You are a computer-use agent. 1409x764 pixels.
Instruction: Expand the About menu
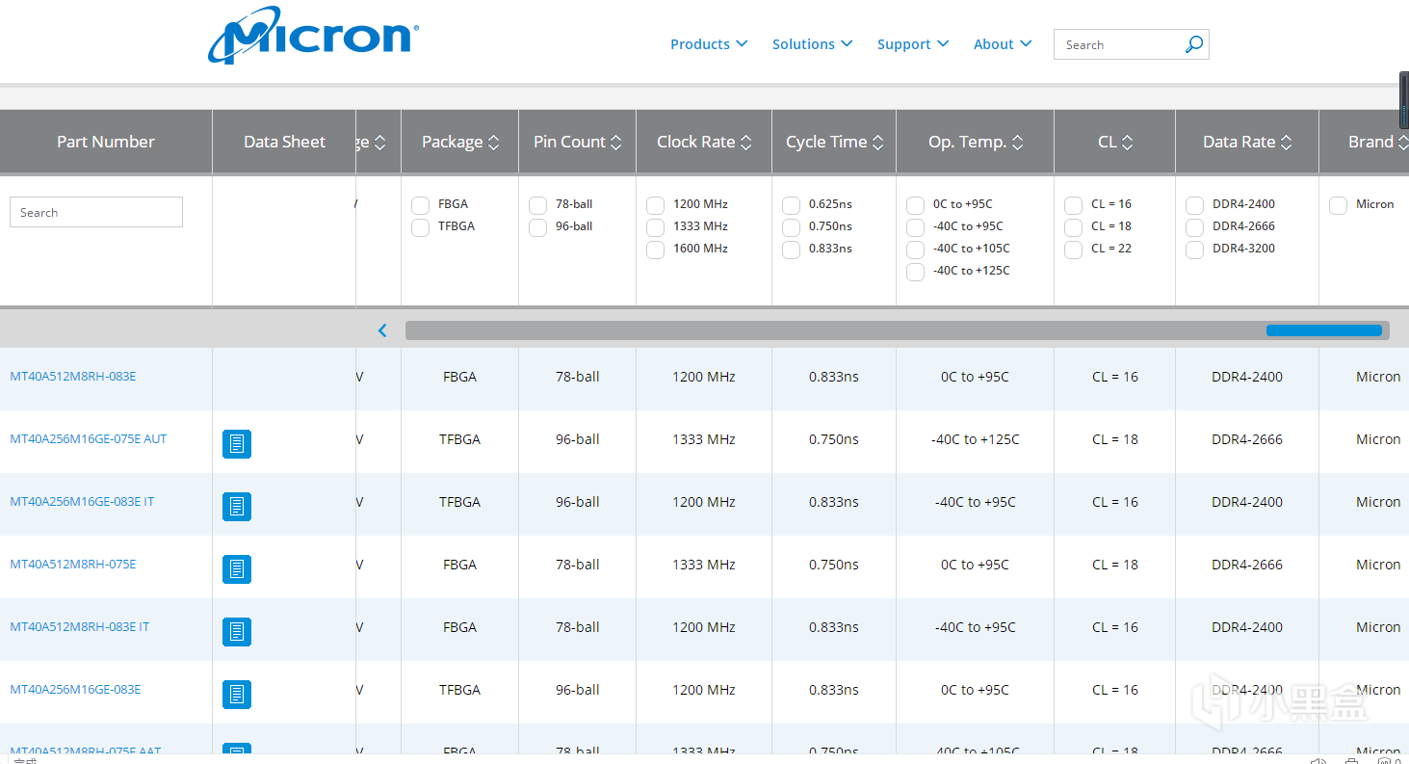tap(1003, 44)
